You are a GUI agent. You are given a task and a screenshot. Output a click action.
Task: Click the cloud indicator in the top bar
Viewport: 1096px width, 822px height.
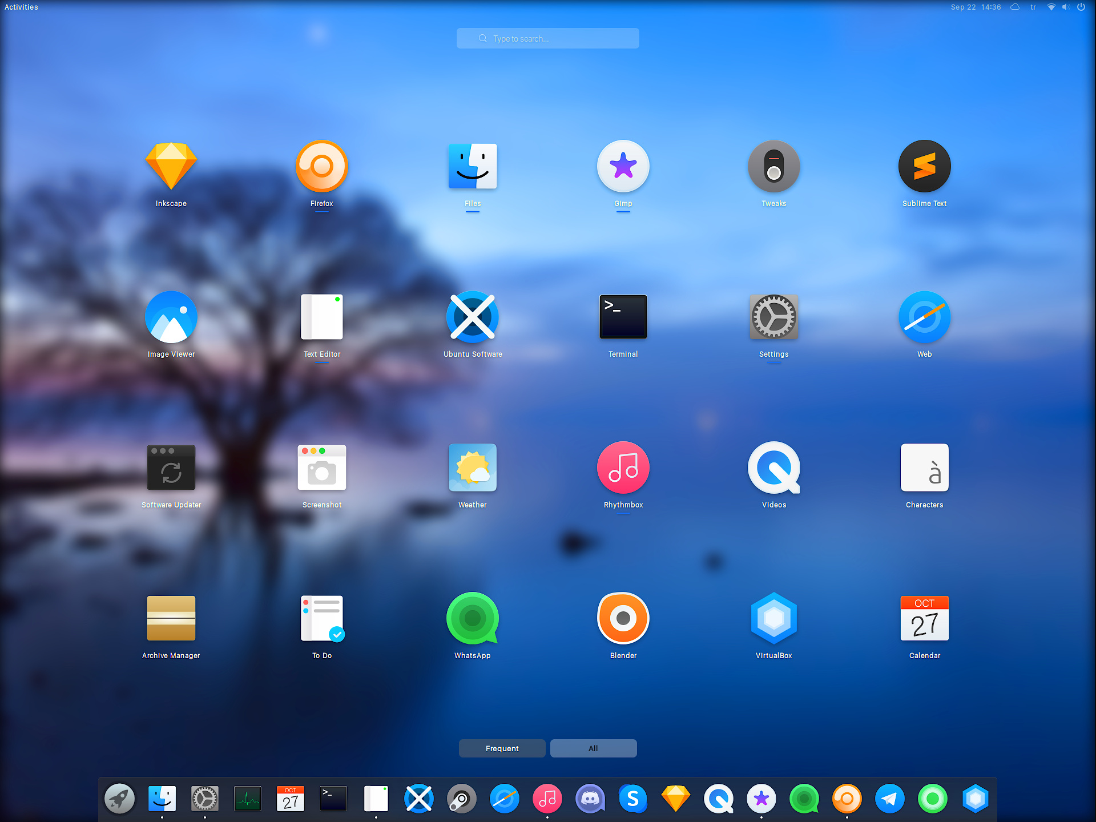[1015, 7]
